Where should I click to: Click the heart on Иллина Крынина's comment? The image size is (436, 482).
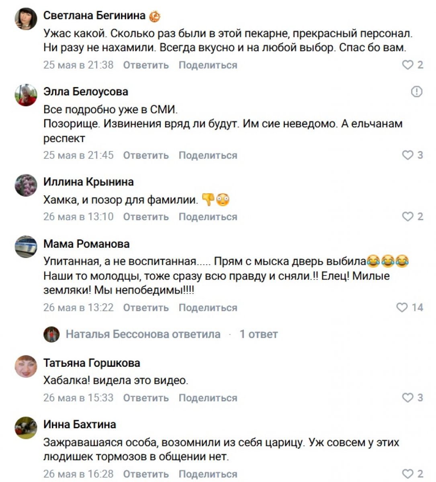[x=407, y=216]
